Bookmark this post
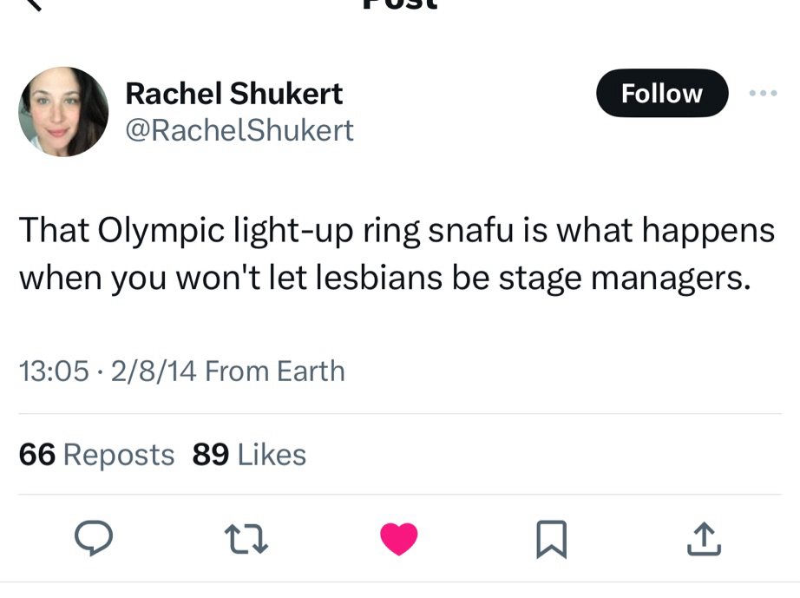The height and width of the screenshot is (598, 800). 552,540
